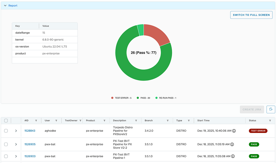Open the Status column filter icon

point(270,121)
